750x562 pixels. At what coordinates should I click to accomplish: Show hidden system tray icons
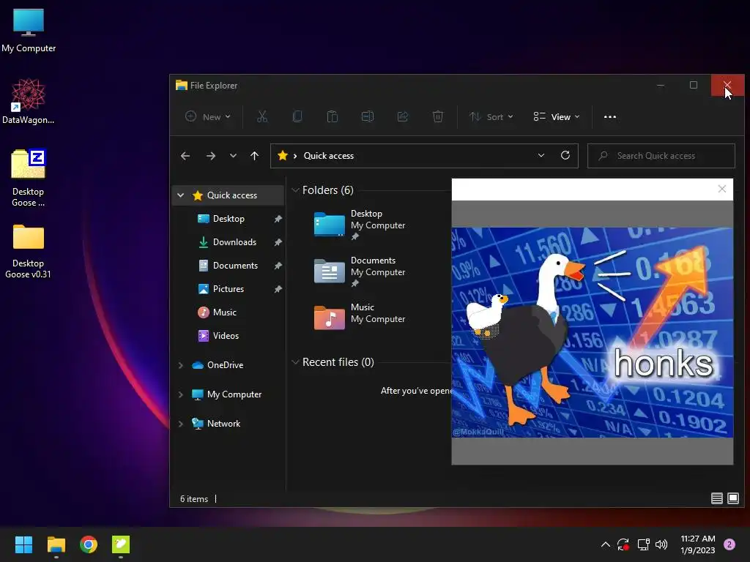[x=605, y=544]
